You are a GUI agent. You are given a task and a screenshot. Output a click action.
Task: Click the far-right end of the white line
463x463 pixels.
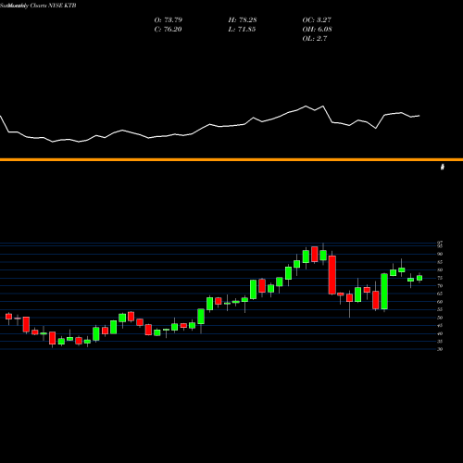pyautogui.click(x=419, y=116)
